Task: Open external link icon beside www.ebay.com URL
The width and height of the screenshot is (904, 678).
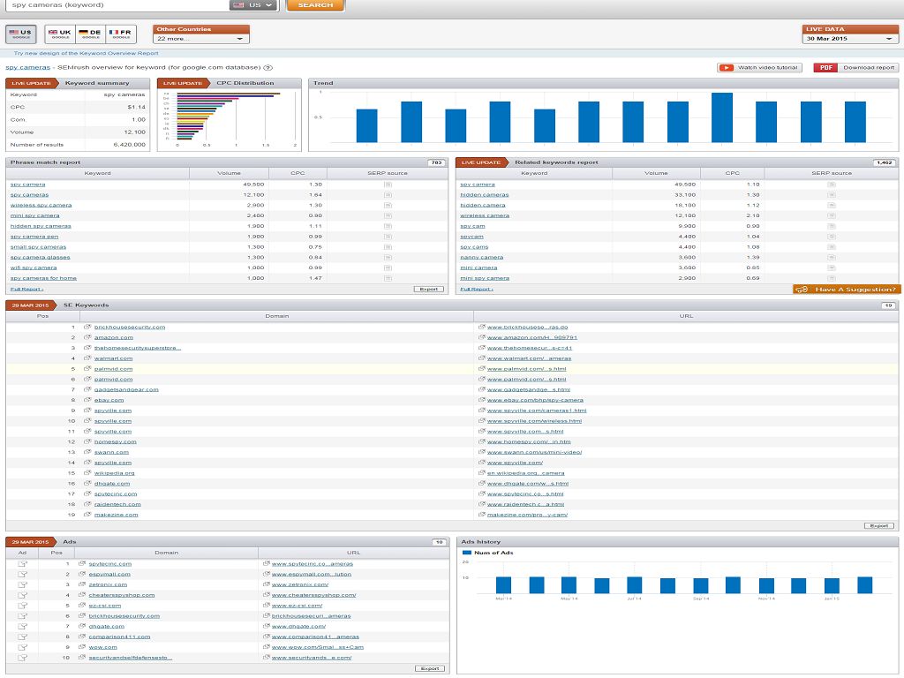Action: point(481,400)
